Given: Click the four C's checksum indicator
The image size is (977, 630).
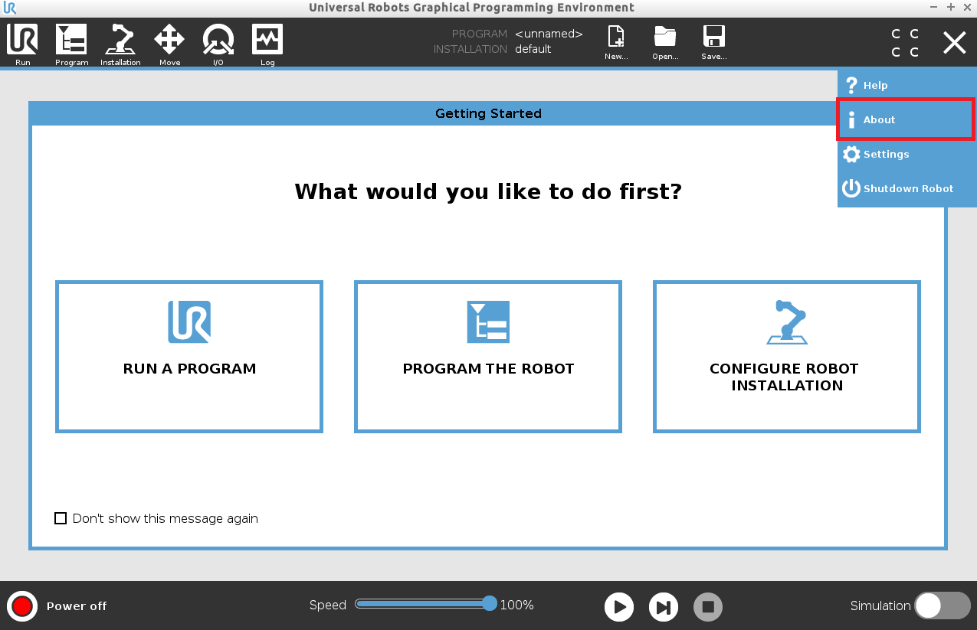Looking at the screenshot, I should (905, 43).
